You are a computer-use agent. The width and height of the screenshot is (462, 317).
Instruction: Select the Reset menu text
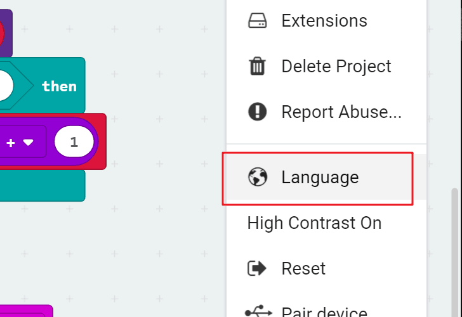pos(303,268)
